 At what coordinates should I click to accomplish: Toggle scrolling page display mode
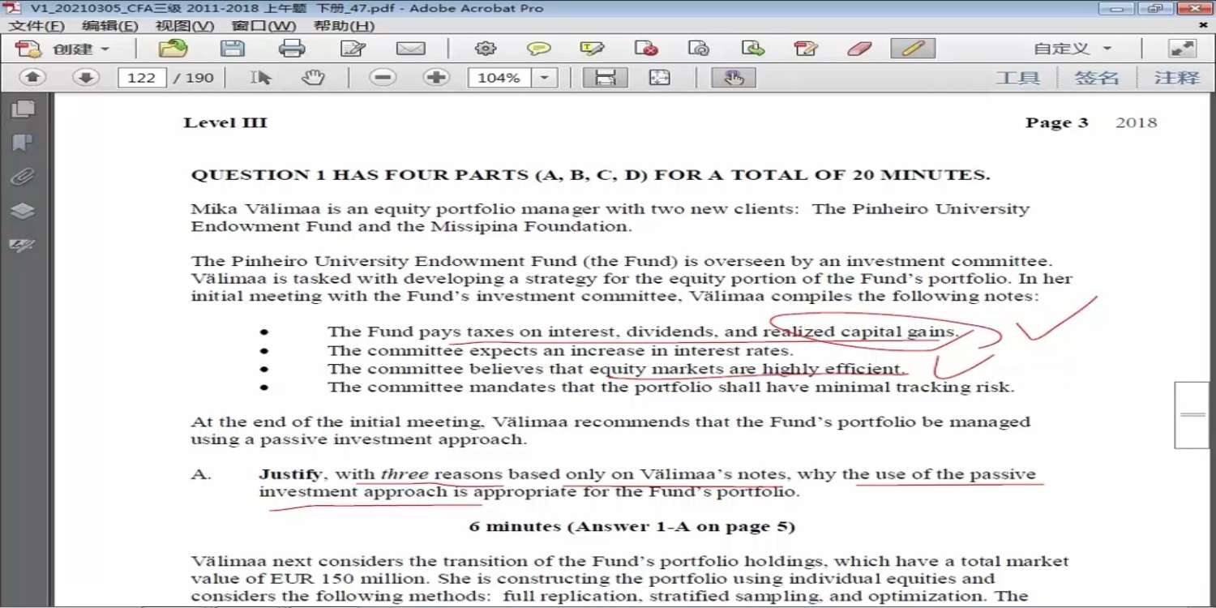pos(606,78)
